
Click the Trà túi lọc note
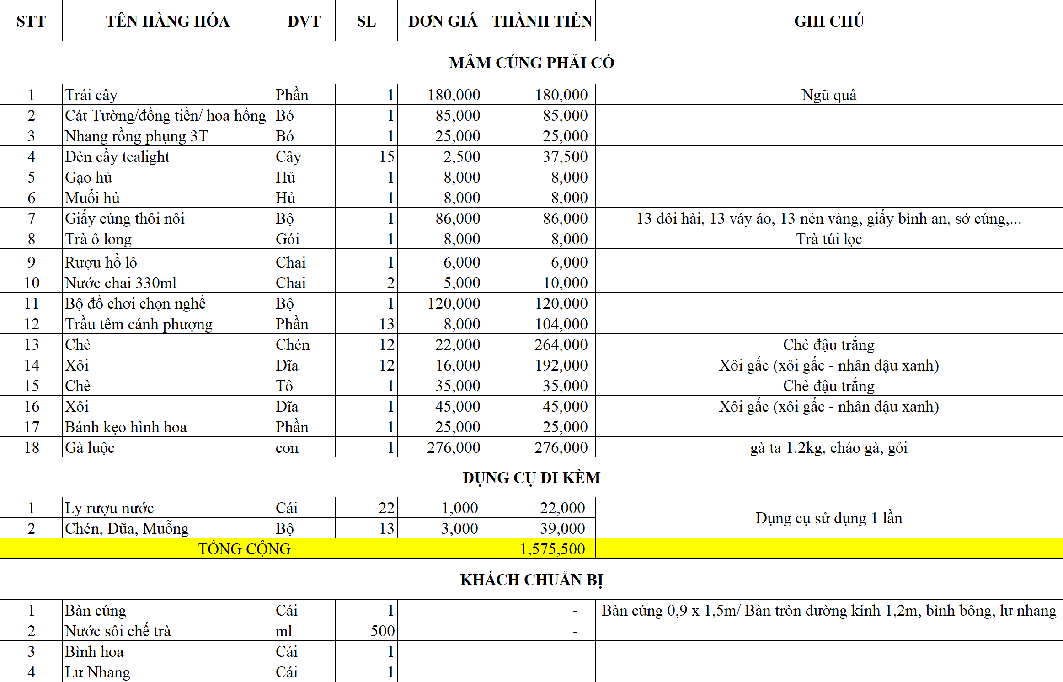pyautogui.click(x=828, y=239)
